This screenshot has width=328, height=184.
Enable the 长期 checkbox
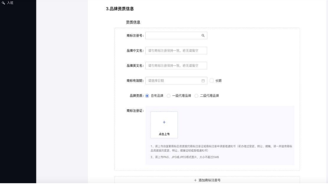click(x=212, y=81)
